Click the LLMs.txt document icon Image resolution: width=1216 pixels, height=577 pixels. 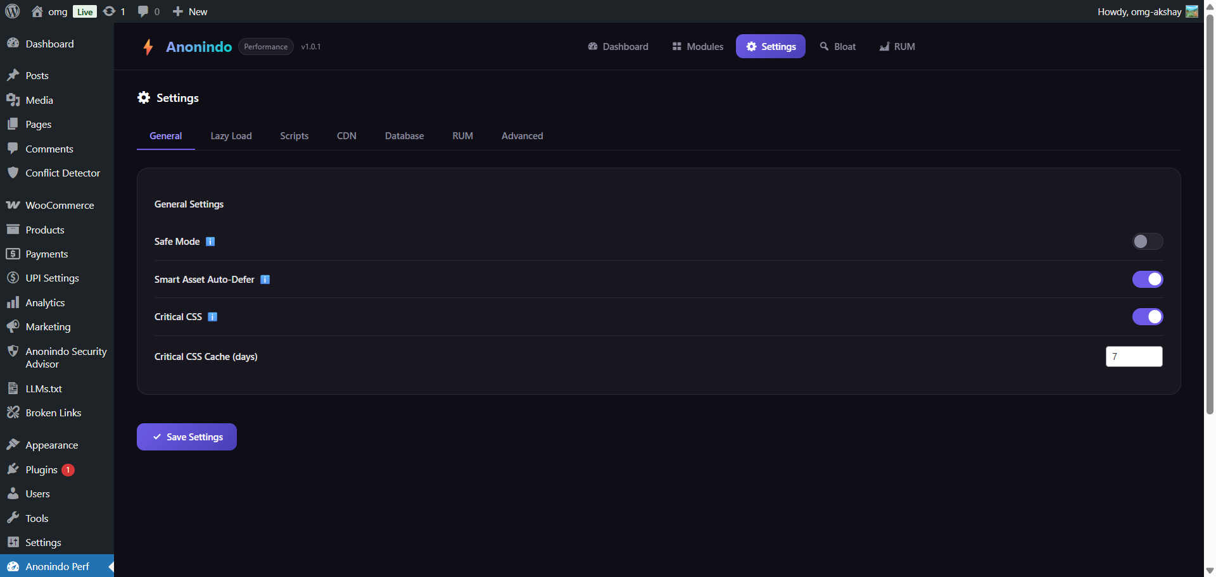(13, 388)
